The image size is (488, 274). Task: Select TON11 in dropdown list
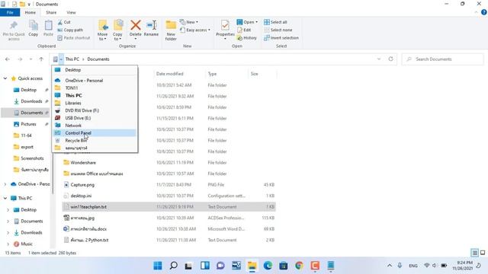coord(95,88)
